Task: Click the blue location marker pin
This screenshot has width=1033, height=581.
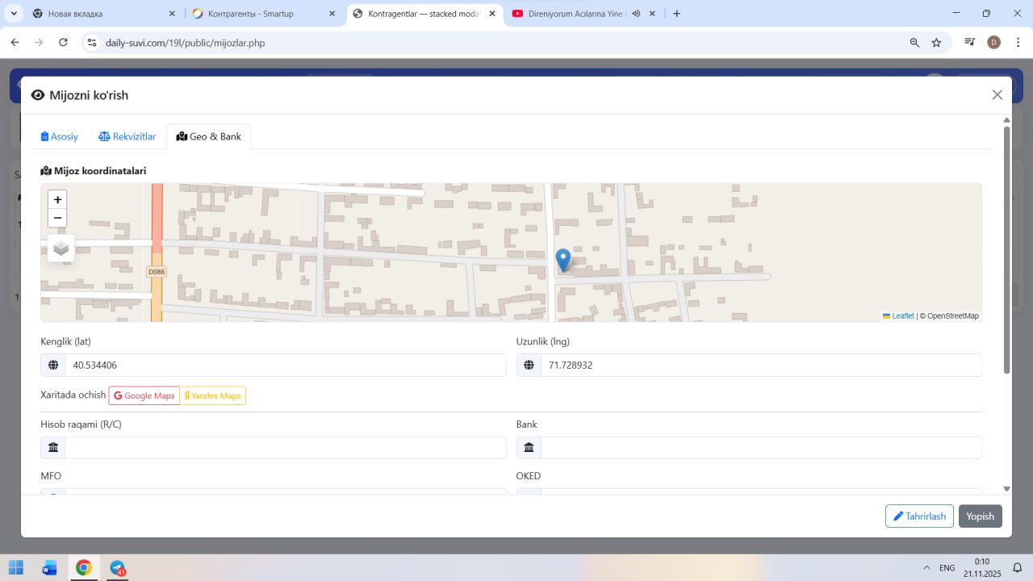Action: click(x=563, y=260)
